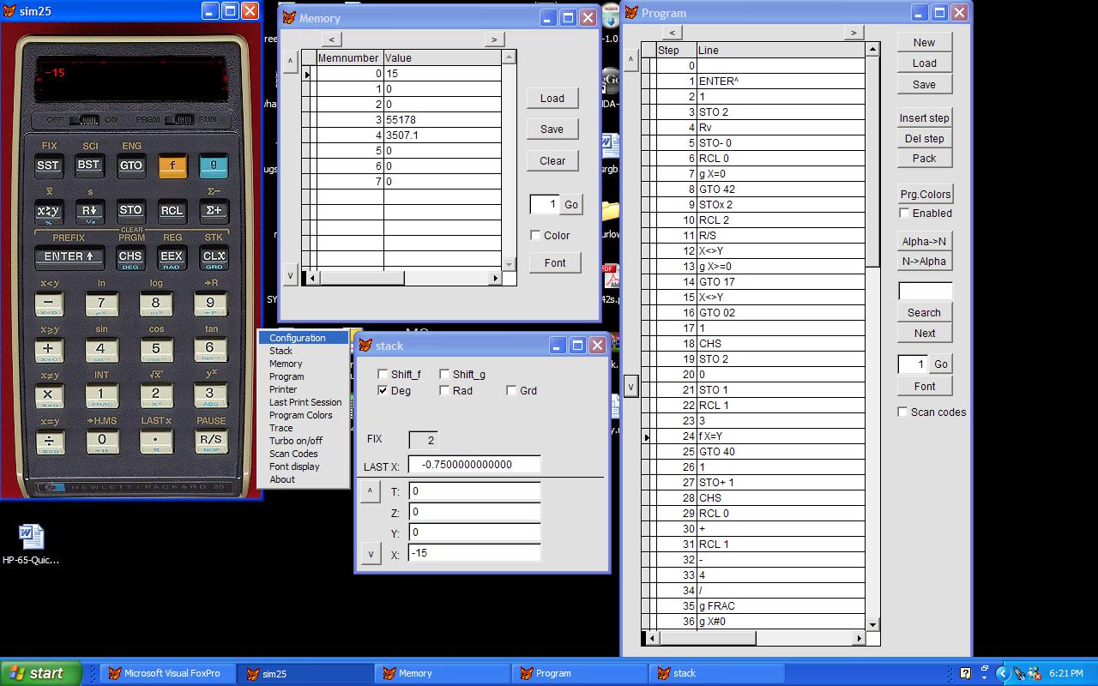This screenshot has width=1098, height=686.
Task: Click Insert step button
Action: click(924, 117)
